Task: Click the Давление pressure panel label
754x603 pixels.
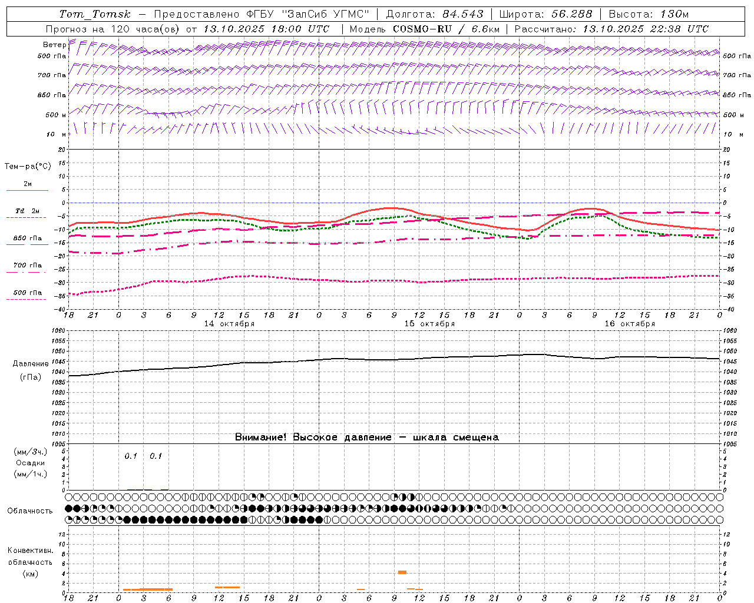Action: click(x=31, y=364)
